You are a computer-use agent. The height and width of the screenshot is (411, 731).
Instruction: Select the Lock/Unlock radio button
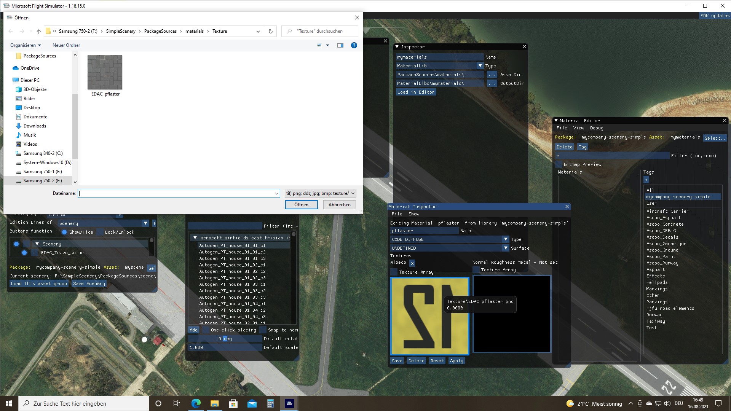[100, 232]
